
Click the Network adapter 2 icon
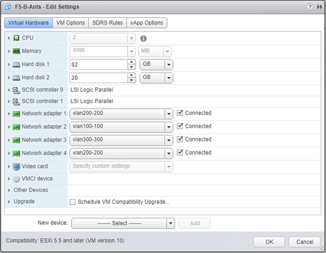17,127
